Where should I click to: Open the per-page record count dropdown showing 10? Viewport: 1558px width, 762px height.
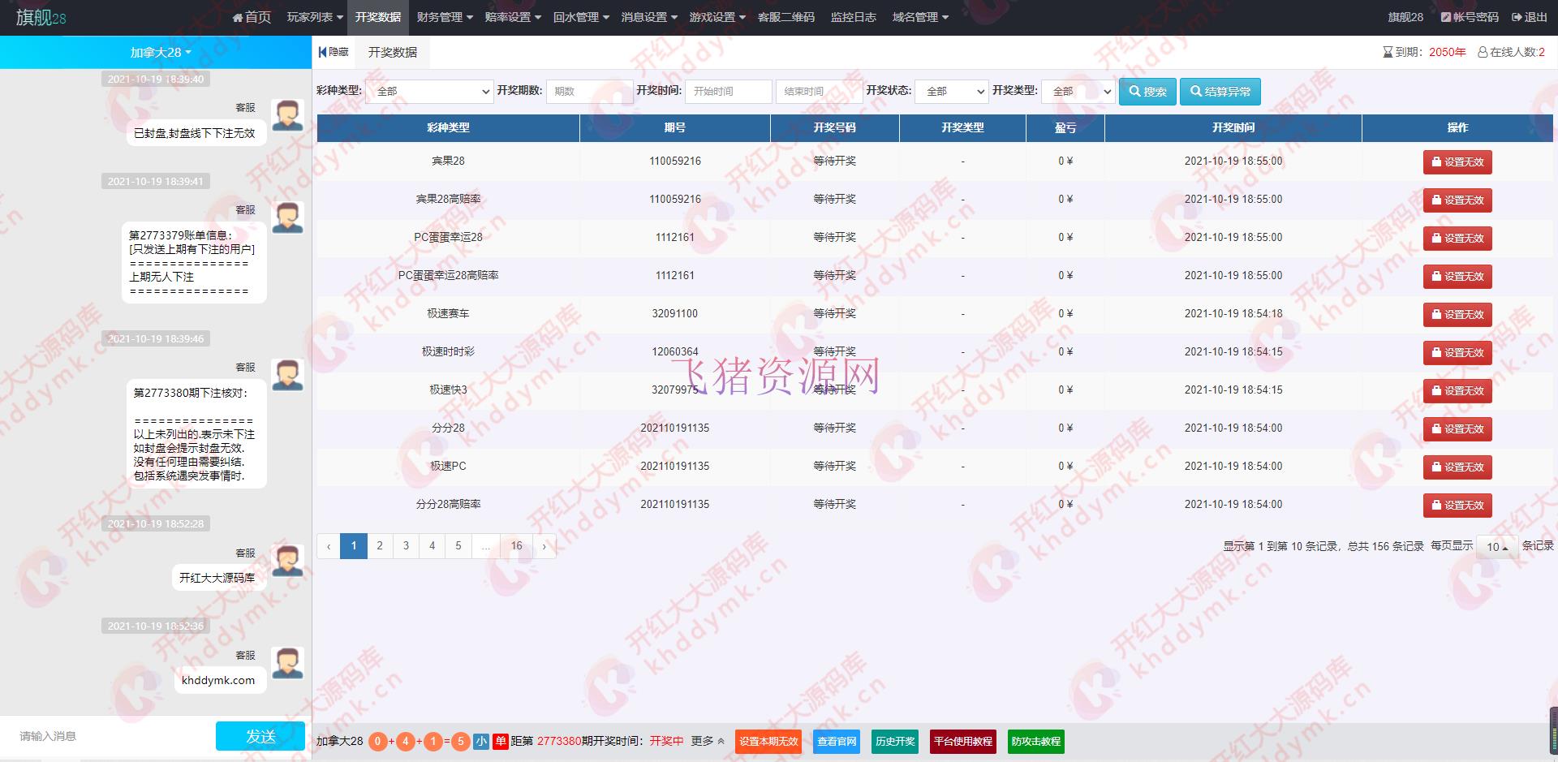tap(1497, 546)
